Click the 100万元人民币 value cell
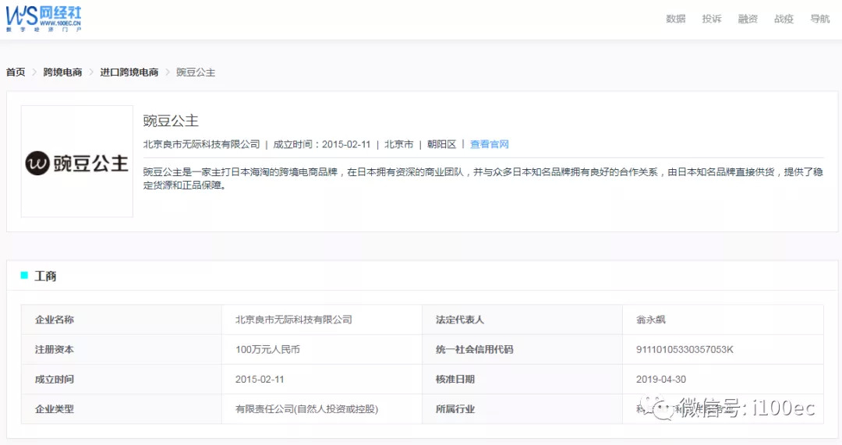Viewport: 842px width, 445px height. tap(322, 349)
